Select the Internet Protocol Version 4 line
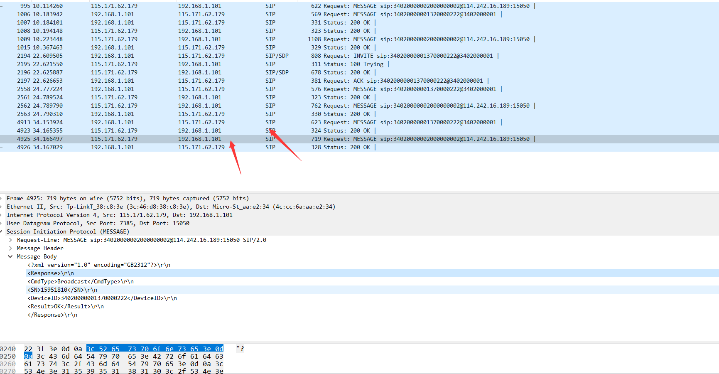The width and height of the screenshot is (719, 374). [x=119, y=215]
